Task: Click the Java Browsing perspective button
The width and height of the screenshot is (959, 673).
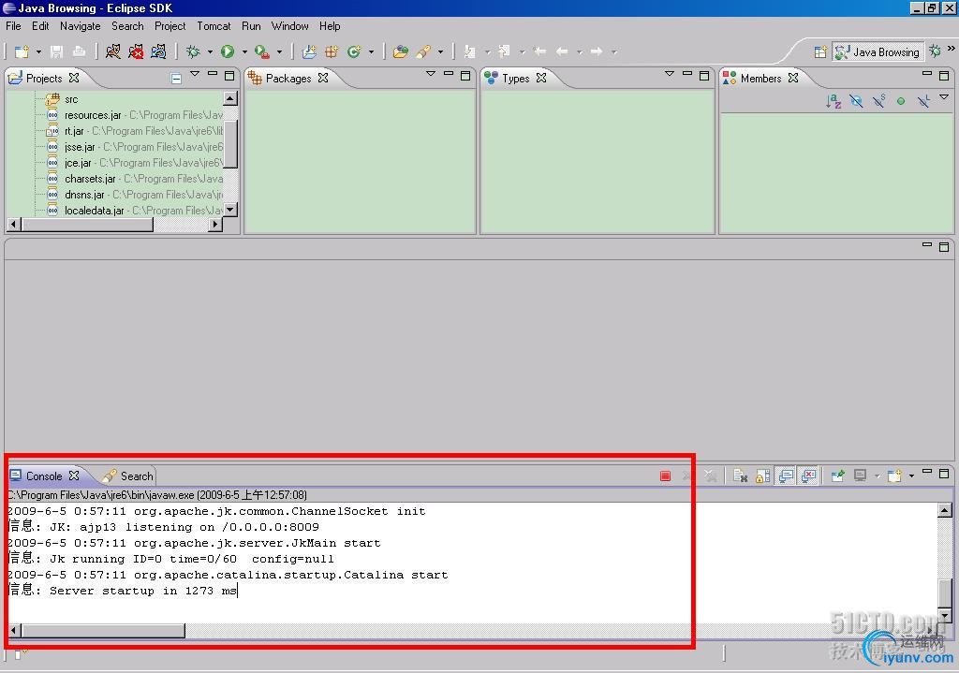Action: (x=878, y=52)
